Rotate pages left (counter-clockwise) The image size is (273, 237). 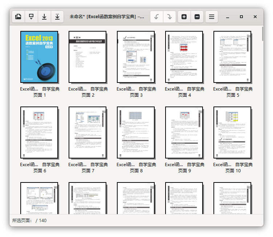[156, 17]
